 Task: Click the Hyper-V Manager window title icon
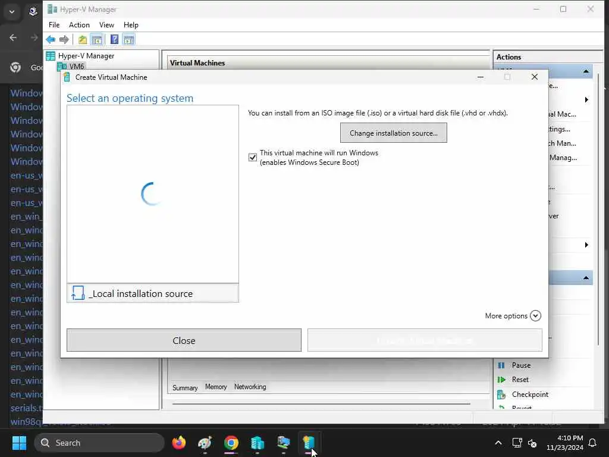point(52,10)
